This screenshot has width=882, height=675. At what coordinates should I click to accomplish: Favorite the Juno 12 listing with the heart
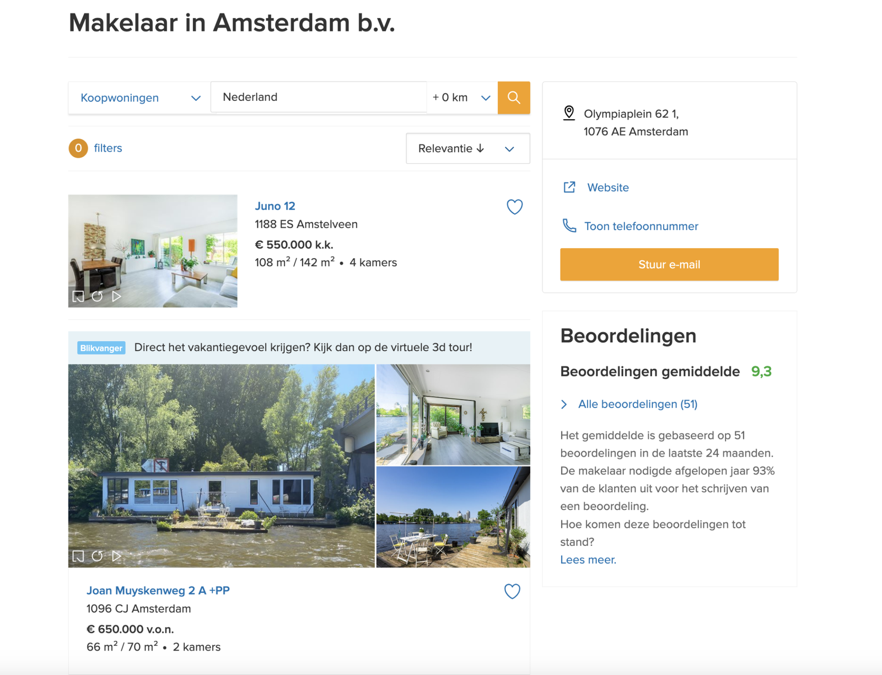[514, 207]
